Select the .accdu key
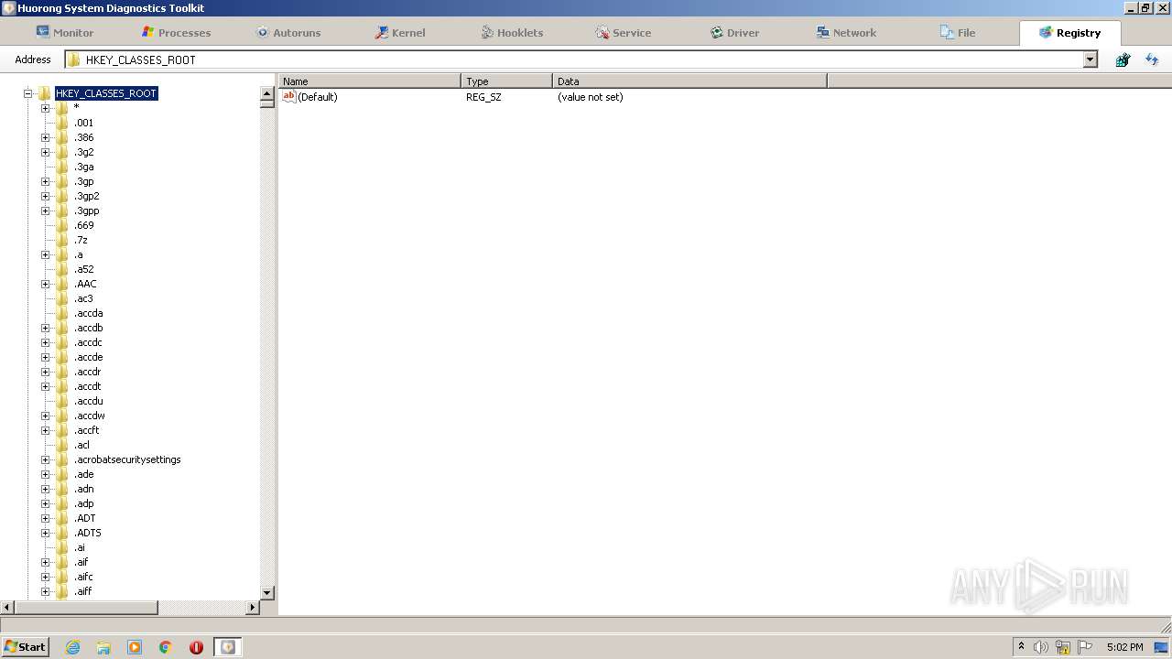 tap(88, 401)
